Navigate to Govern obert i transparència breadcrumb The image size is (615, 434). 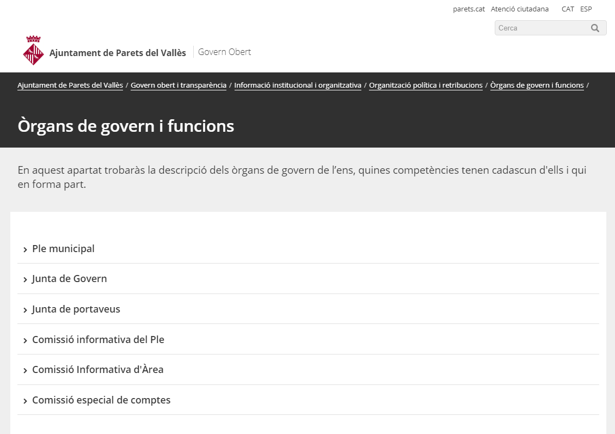pyautogui.click(x=179, y=85)
